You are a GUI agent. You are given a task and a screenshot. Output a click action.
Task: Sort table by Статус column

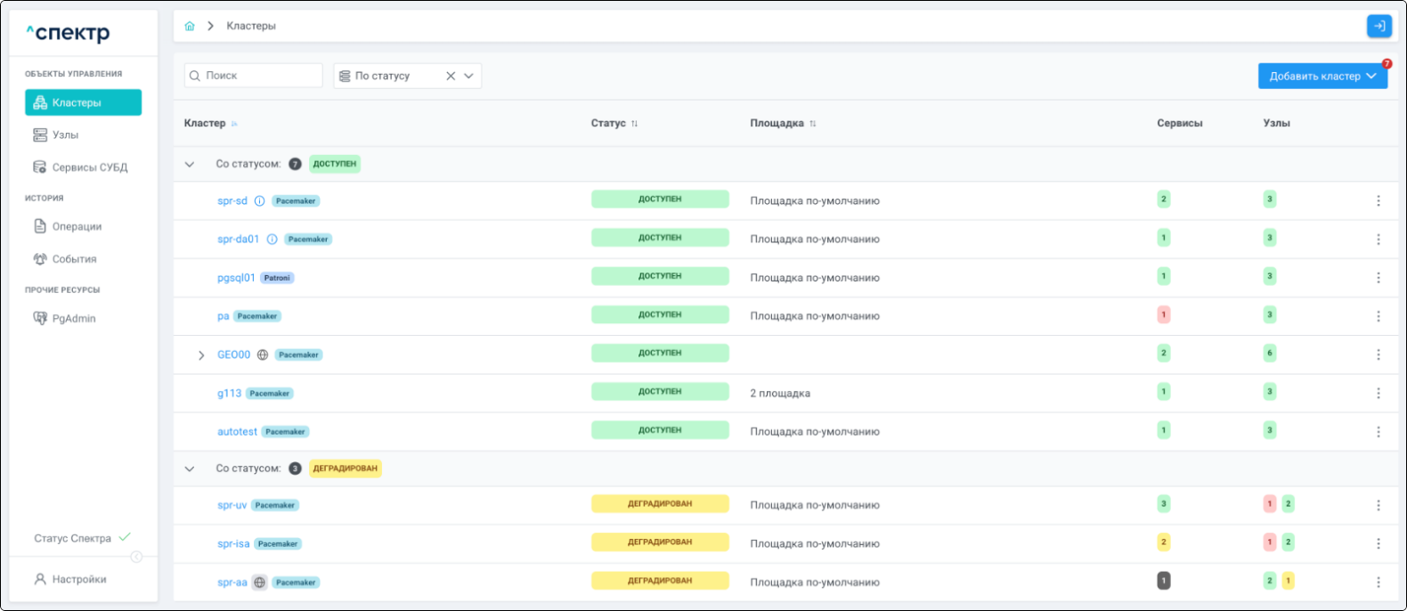coord(634,124)
